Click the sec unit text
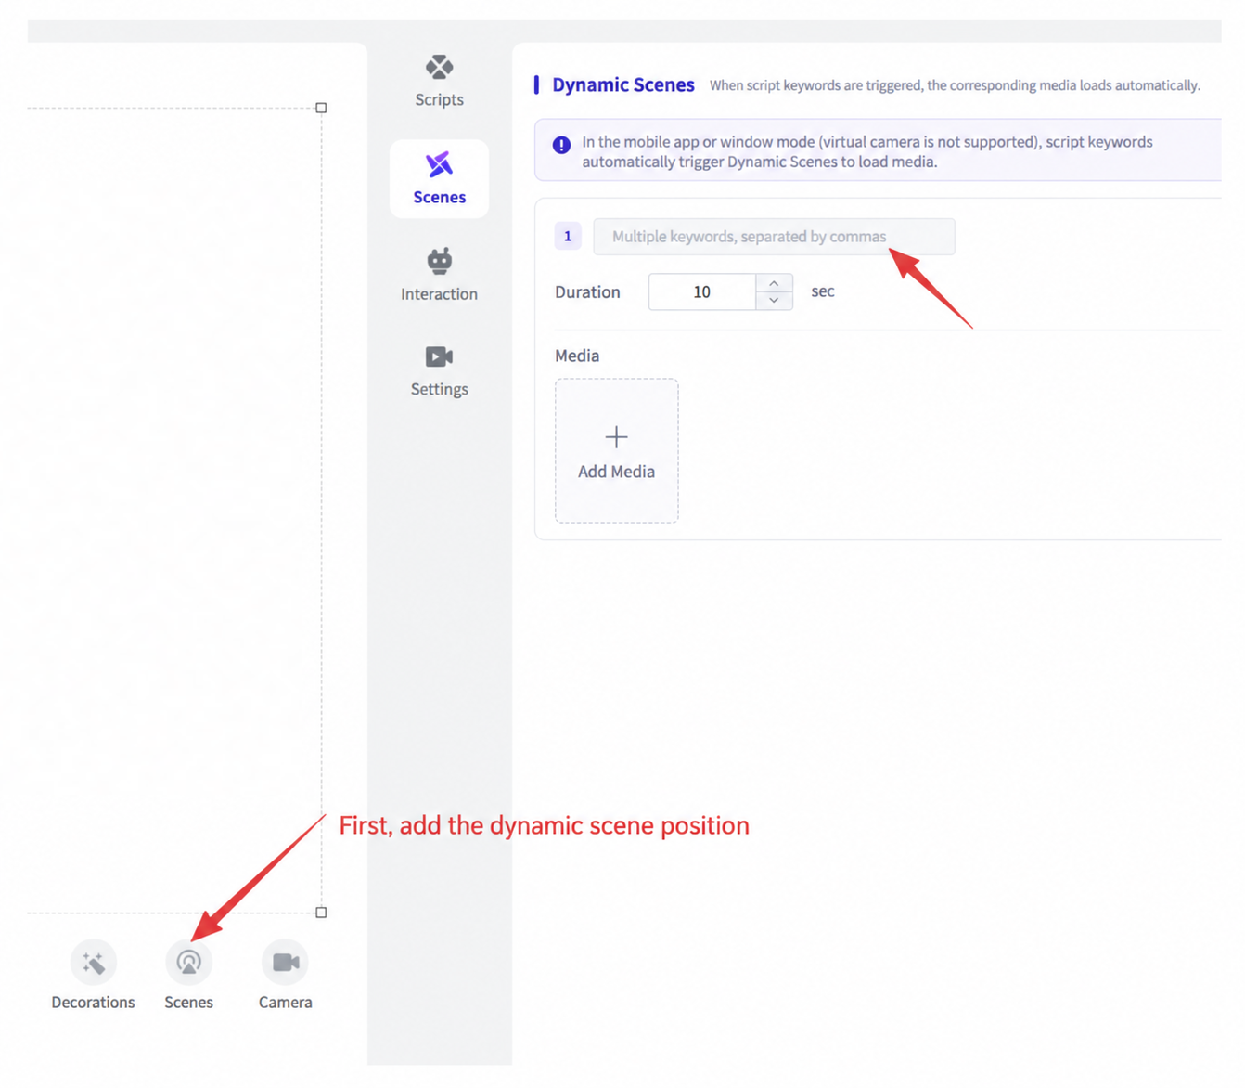 (x=823, y=291)
